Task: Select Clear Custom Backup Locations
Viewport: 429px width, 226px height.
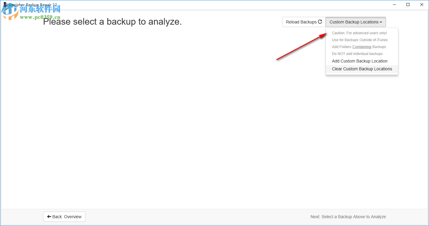Action: tap(362, 69)
